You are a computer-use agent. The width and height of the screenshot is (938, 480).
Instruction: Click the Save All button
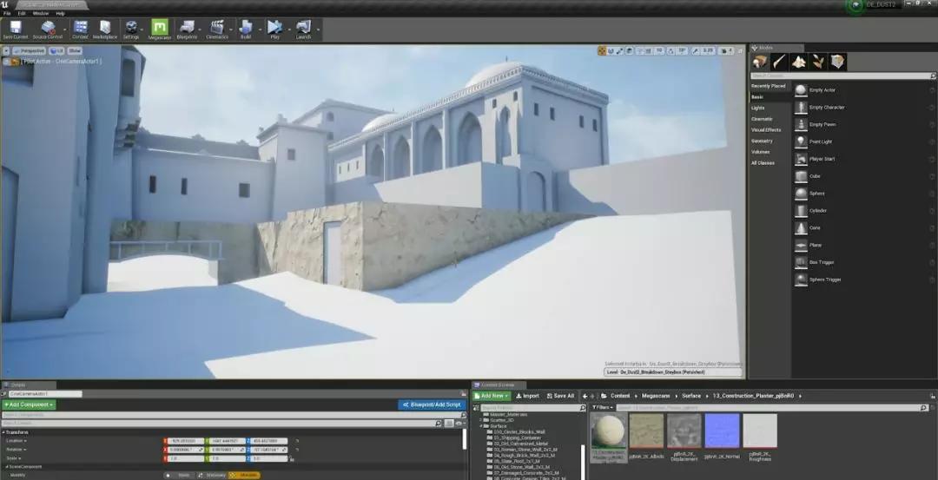tap(560, 396)
